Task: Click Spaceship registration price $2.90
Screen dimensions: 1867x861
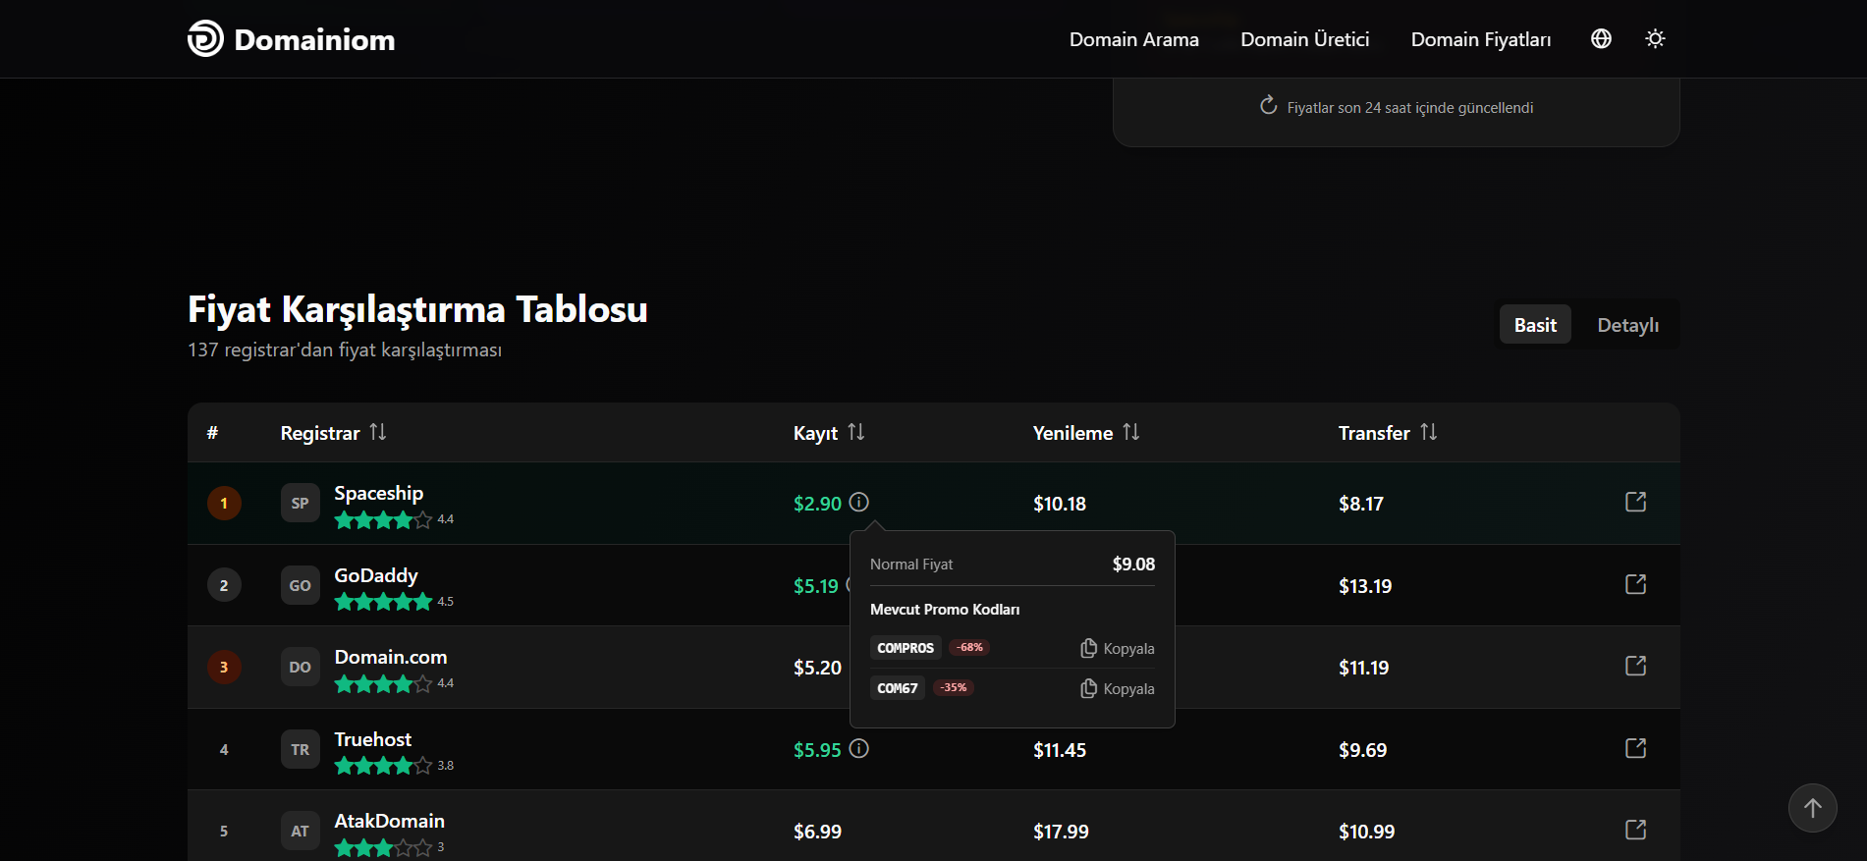Action: click(x=817, y=504)
